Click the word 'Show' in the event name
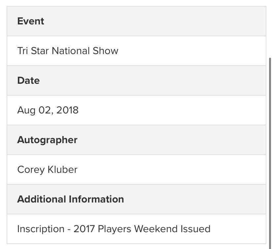The width and height of the screenshot is (273, 249). 105,51
